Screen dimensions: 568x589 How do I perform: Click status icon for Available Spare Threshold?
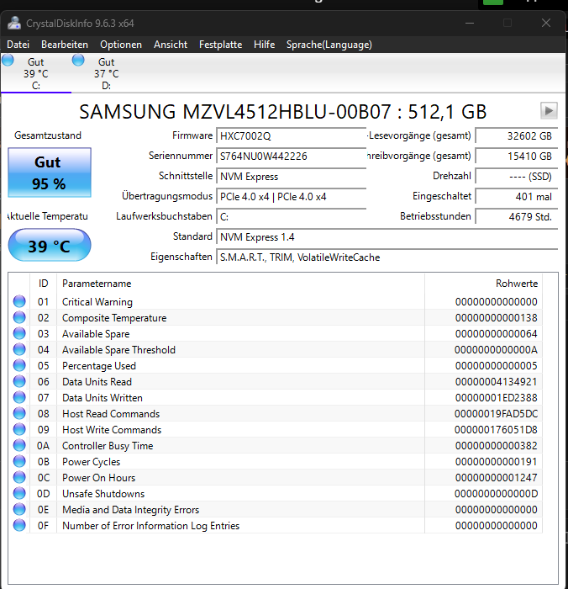[19, 349]
